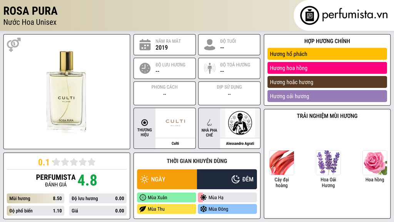Click the calendar icon beside Năm ra mắt
Screen dimensions: 394x222
(x=145, y=45)
